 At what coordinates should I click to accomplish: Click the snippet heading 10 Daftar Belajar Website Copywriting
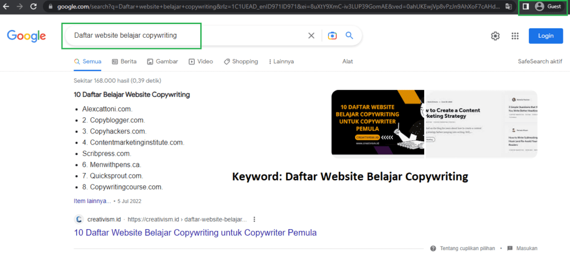tap(131, 95)
